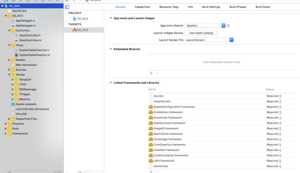
Task: Select CoreImage.framework row
Action: click(x=222, y=139)
